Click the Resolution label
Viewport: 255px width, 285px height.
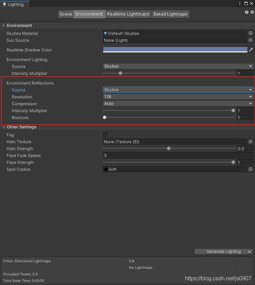coord(22,97)
